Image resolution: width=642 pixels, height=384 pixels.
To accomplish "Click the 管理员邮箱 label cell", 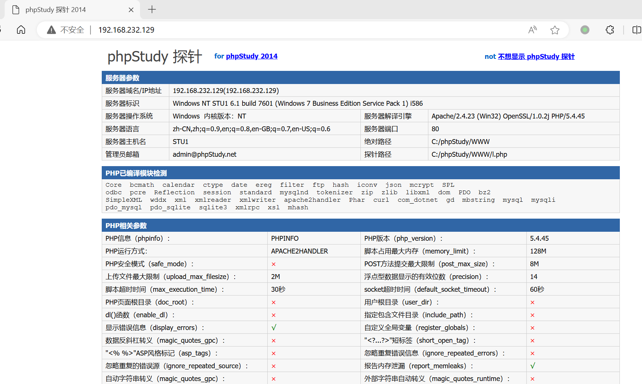I will point(136,154).
